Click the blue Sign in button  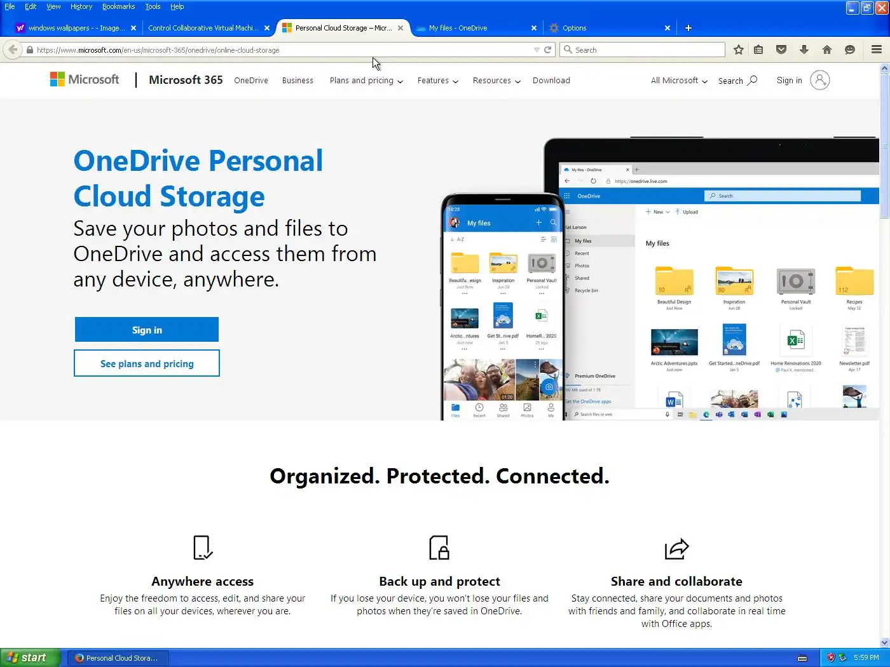147,330
